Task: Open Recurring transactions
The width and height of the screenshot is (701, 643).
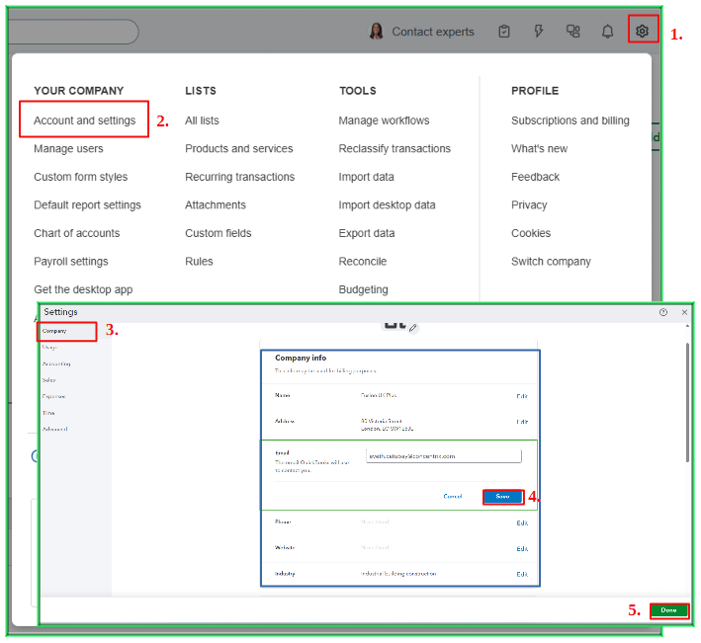Action: (x=240, y=177)
